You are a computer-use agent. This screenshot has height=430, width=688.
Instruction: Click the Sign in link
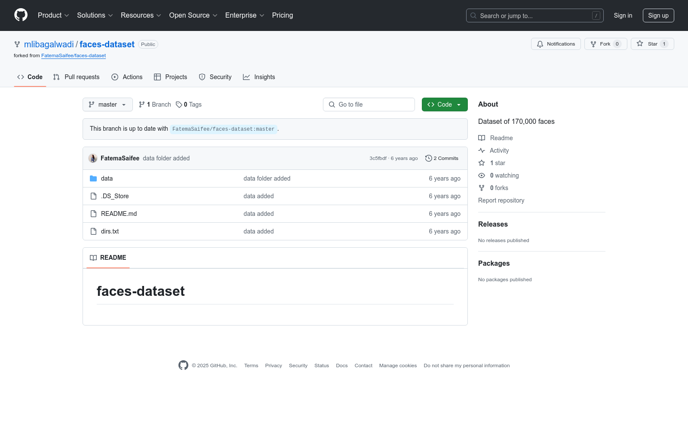(x=623, y=15)
